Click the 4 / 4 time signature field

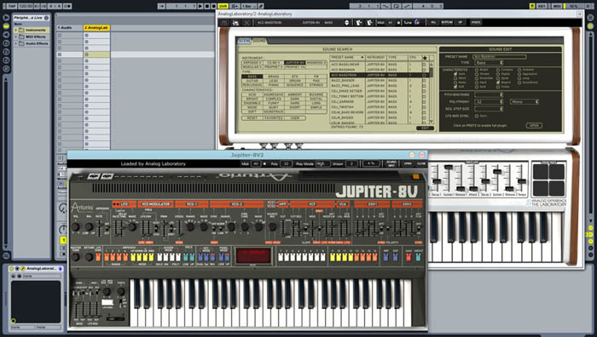(55, 6)
